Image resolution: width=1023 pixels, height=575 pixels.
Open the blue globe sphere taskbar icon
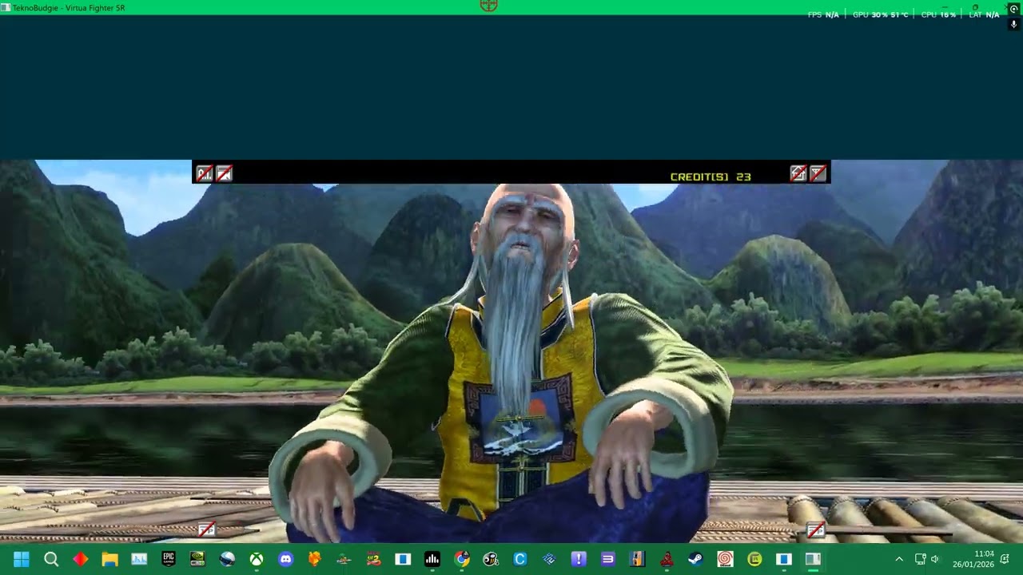click(x=227, y=559)
